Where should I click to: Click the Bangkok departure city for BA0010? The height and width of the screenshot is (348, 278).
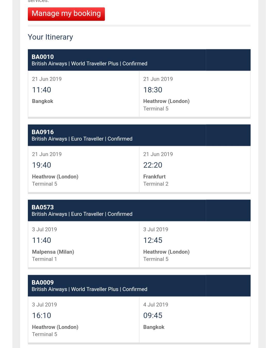pos(43,101)
